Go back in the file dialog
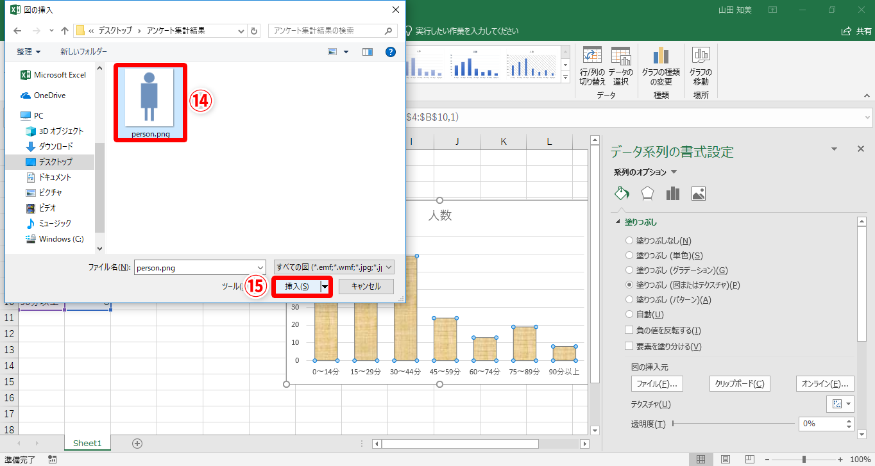875x466 pixels. point(17,31)
